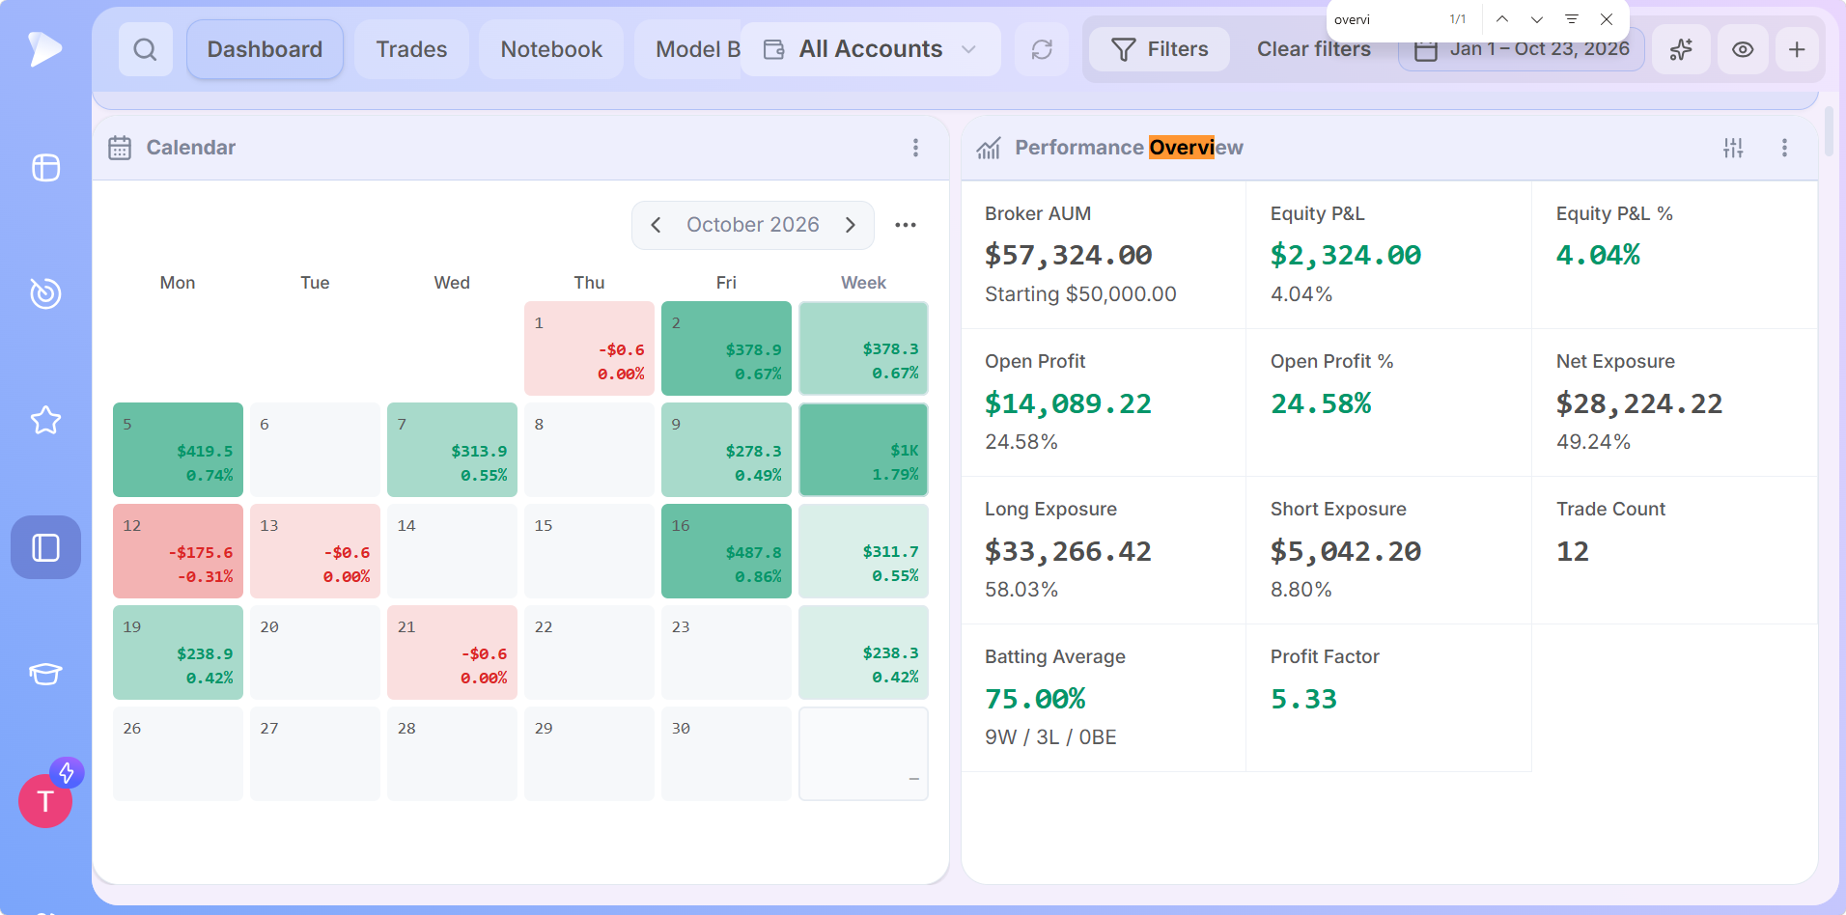Toggle the eye visibility button
Viewport: 1846px width, 915px height.
(1743, 49)
